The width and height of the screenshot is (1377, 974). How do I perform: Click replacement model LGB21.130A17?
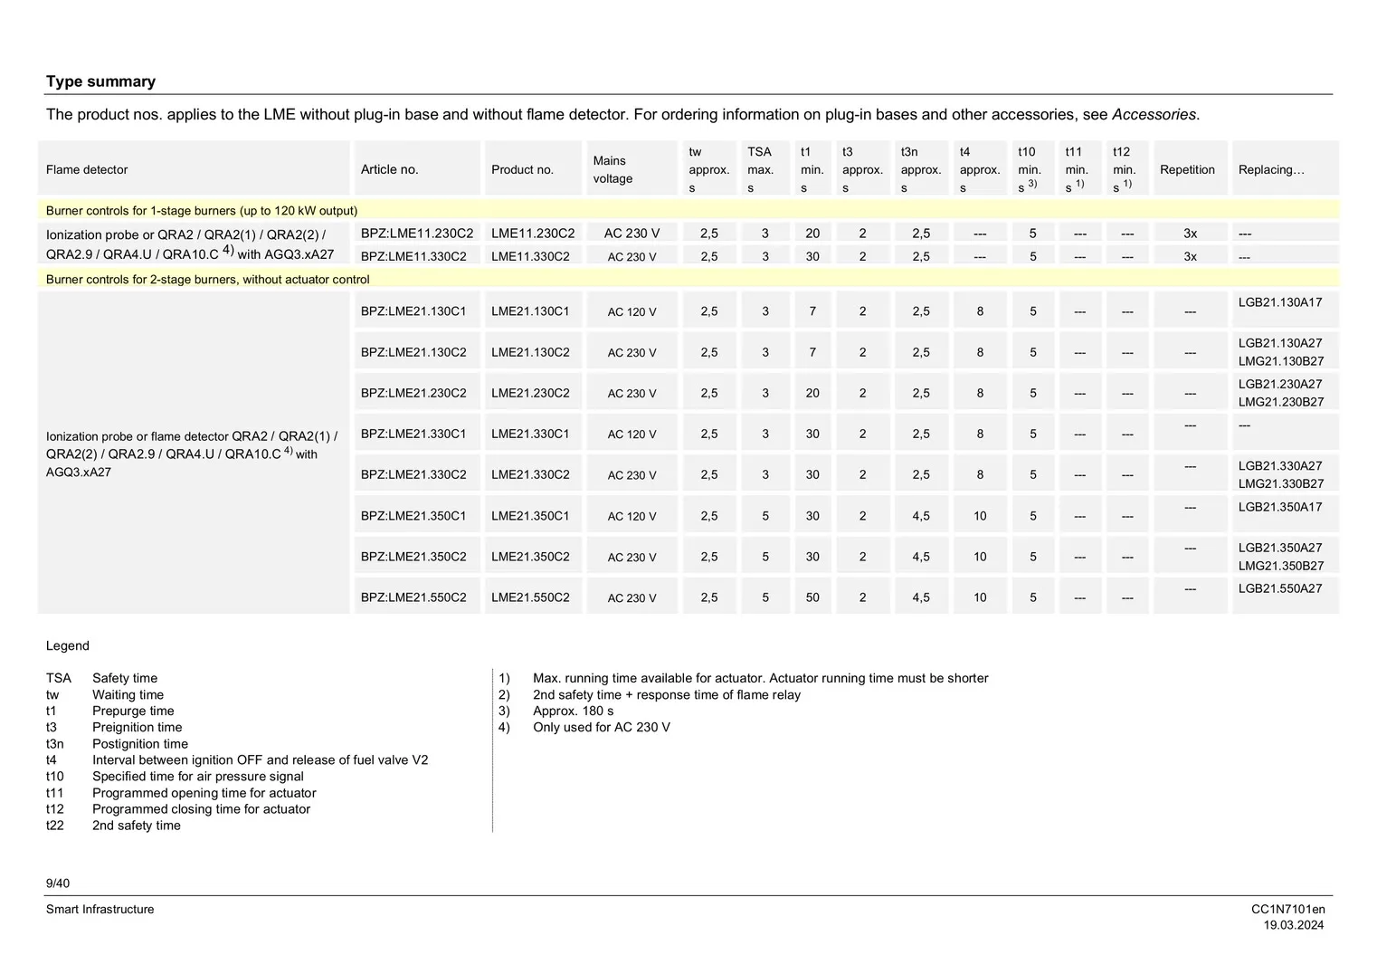(1279, 302)
